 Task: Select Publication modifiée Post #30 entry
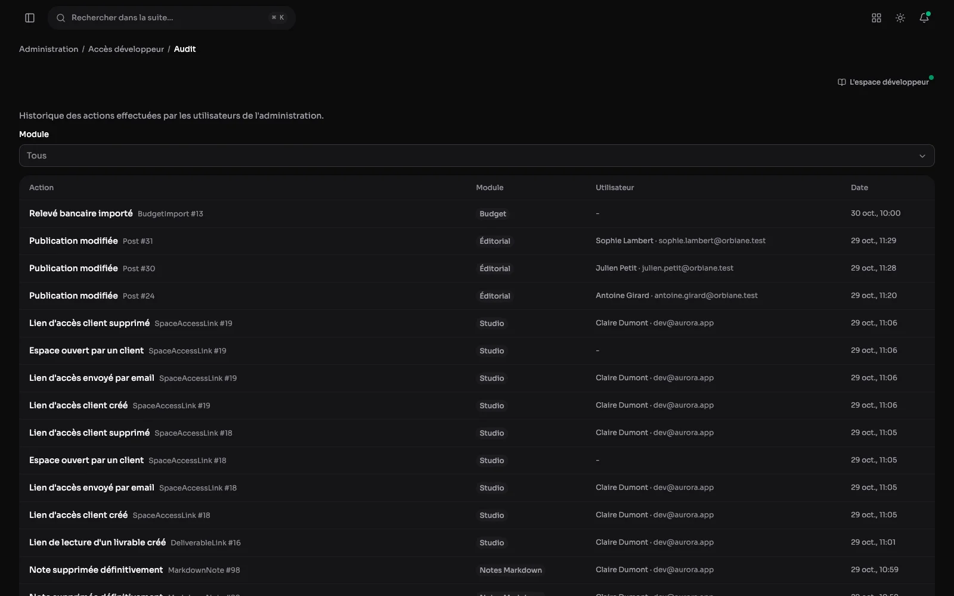[x=477, y=268]
